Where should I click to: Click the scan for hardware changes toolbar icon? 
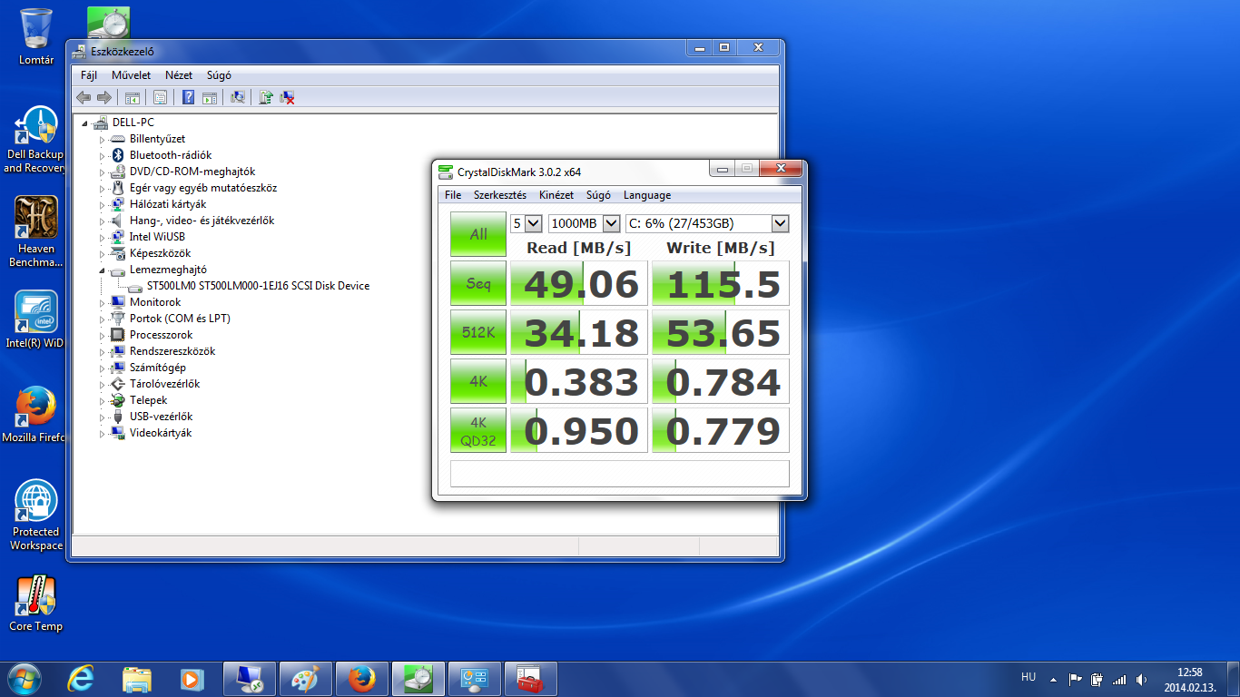click(x=238, y=97)
